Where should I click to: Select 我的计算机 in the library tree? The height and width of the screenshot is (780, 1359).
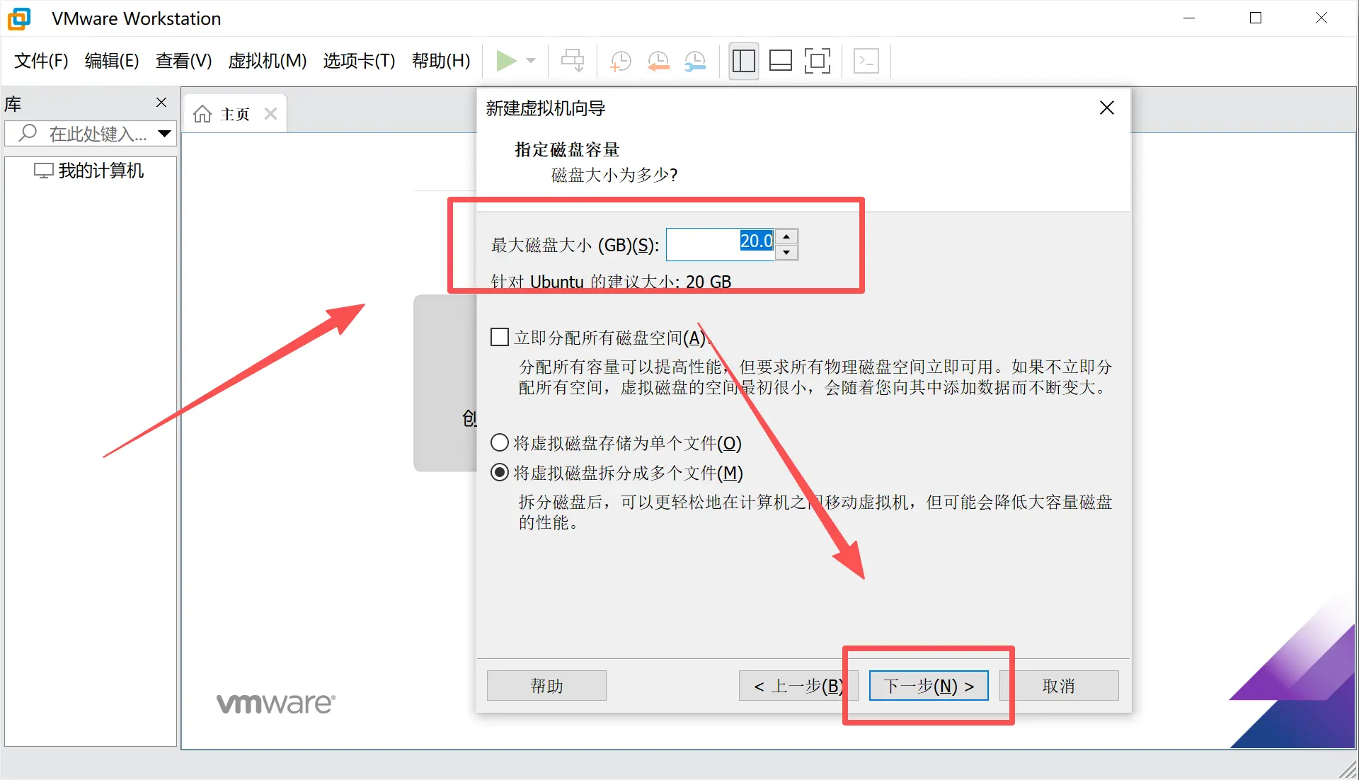[88, 171]
